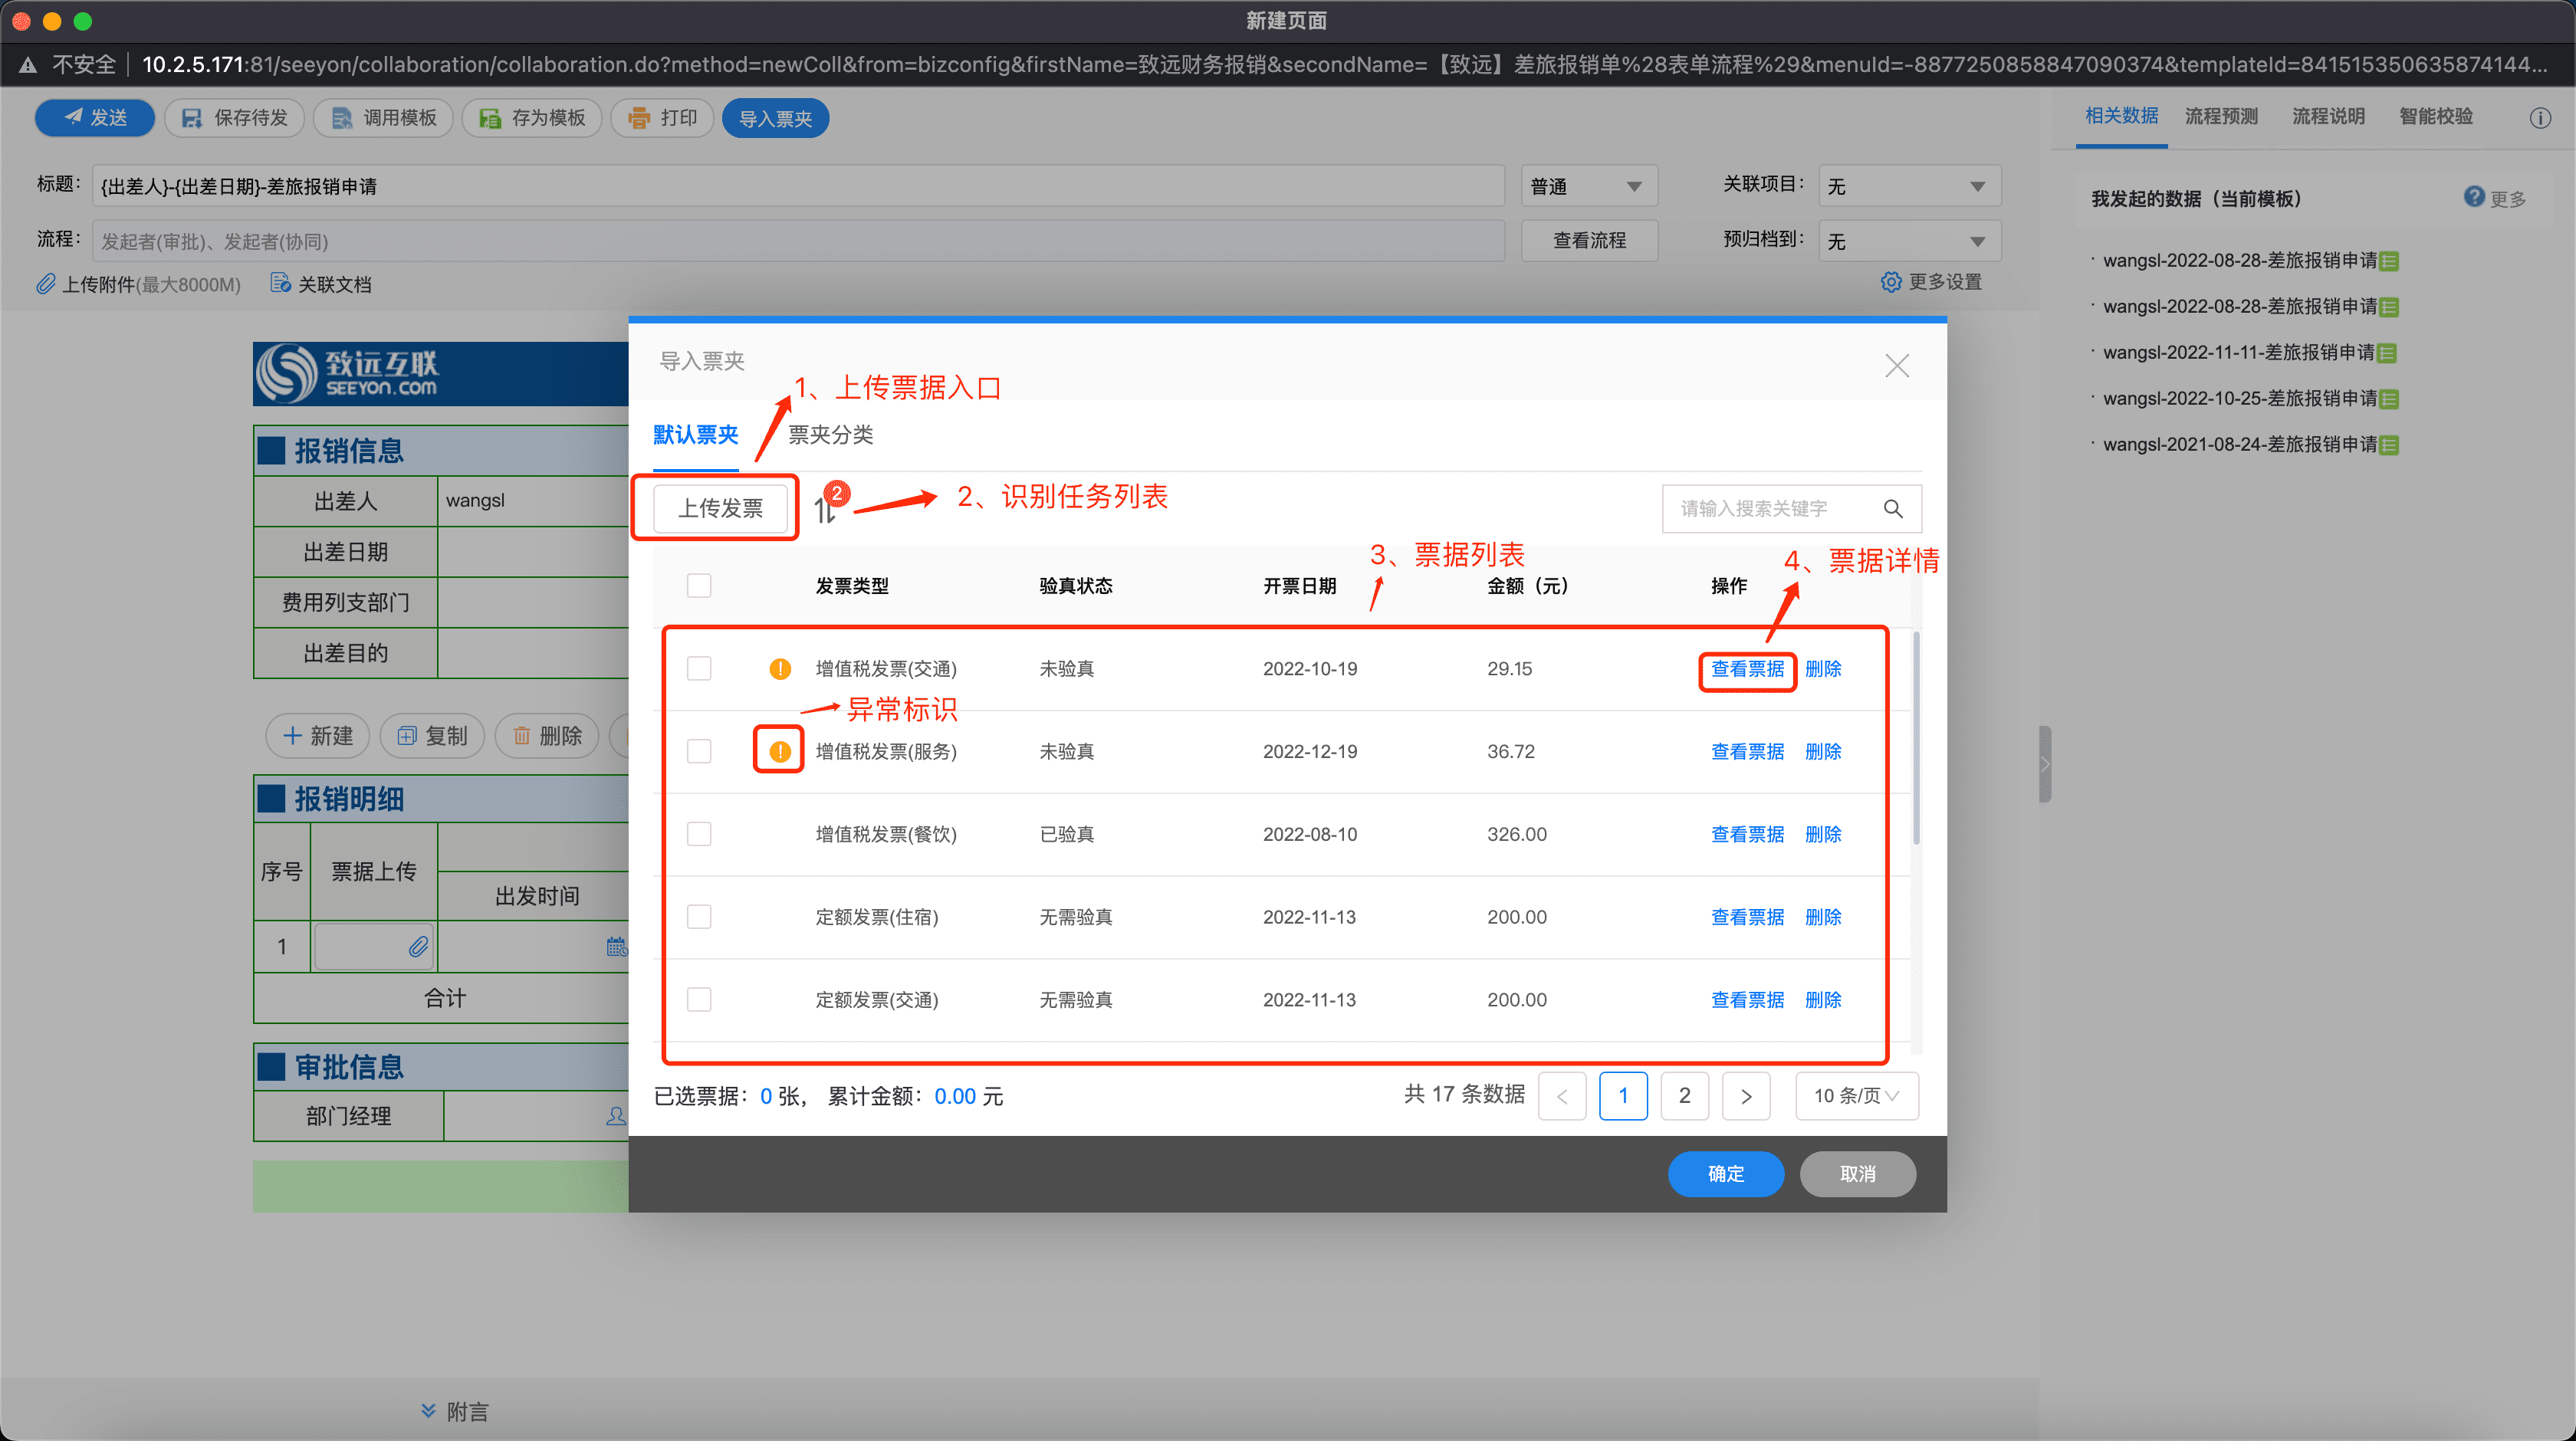Viewport: 2576px width, 1441px height.
Task: Check the 增值税发票(服务) row checkbox
Action: (699, 751)
